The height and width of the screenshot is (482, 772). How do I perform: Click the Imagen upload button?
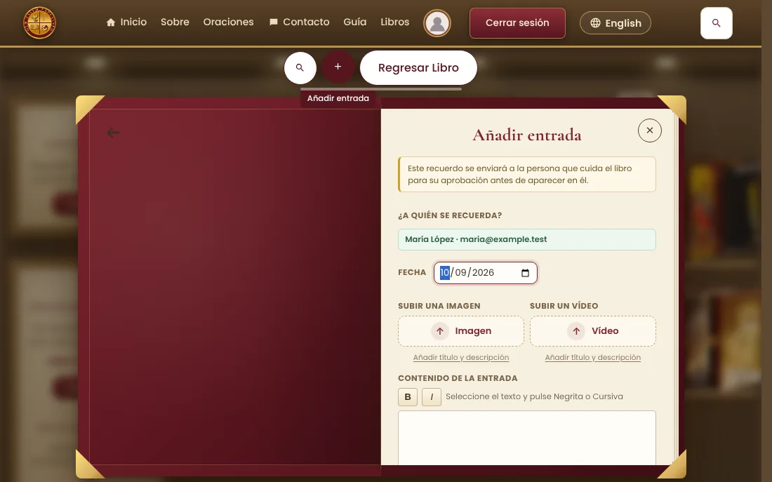click(x=461, y=331)
